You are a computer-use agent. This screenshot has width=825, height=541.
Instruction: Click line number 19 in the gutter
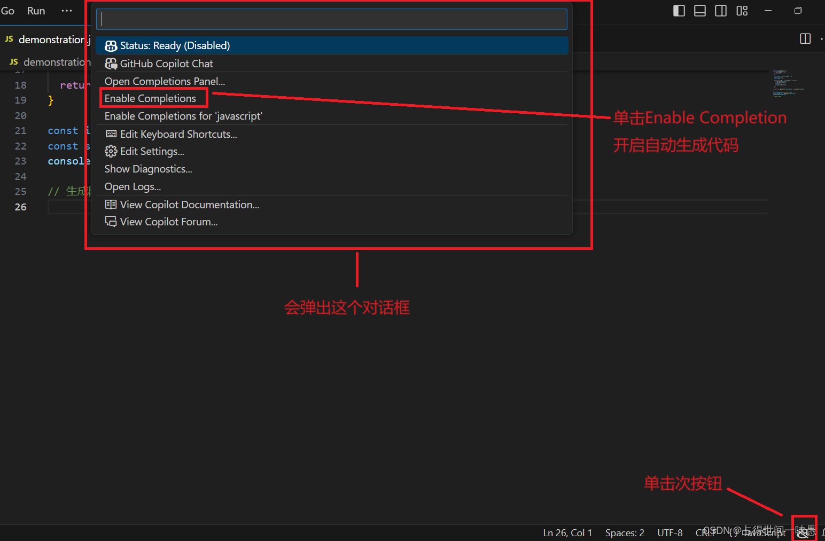pos(20,100)
